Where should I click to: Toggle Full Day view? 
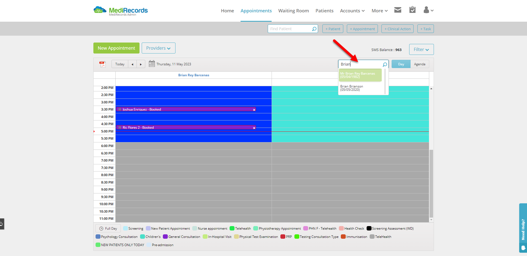click(x=108, y=229)
